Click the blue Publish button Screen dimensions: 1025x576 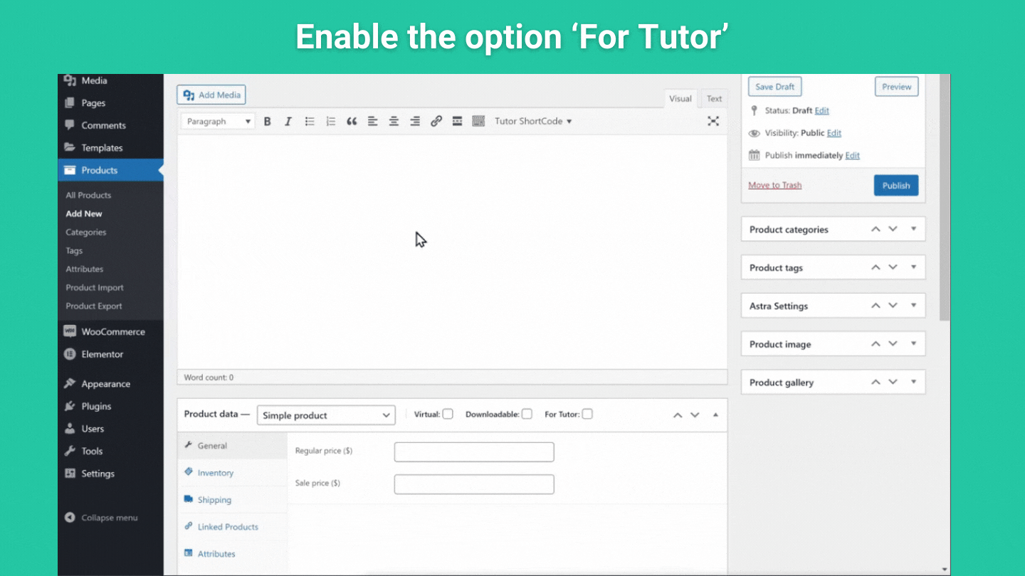(x=895, y=186)
